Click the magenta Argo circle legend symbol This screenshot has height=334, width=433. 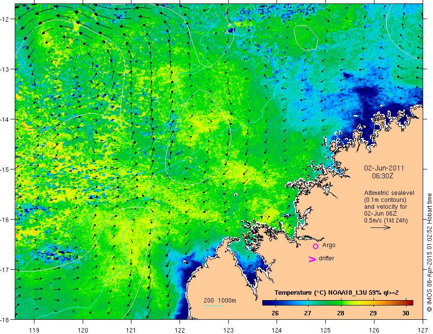(315, 246)
